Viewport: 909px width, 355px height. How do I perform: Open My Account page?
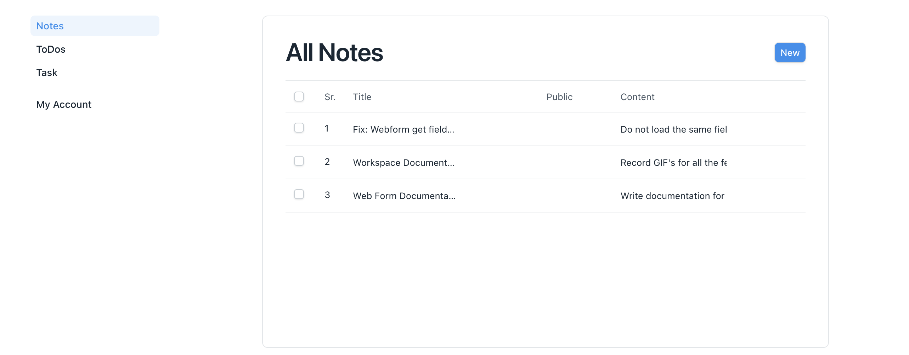(64, 104)
